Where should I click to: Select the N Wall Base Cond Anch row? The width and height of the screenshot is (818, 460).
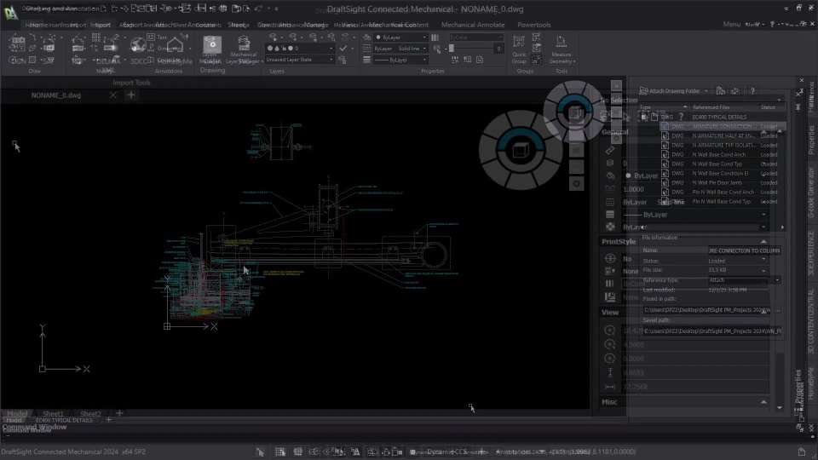pos(722,154)
